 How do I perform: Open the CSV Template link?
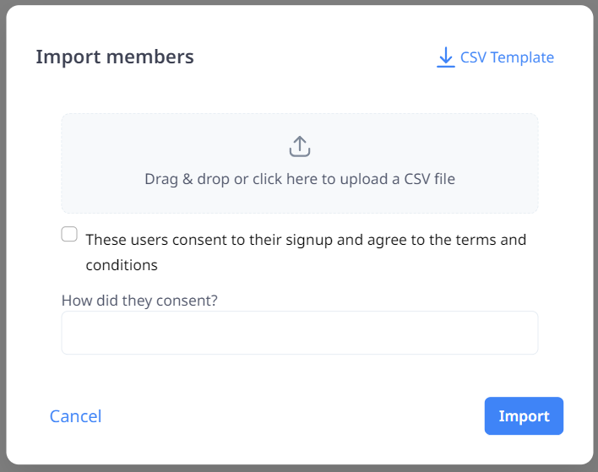pos(495,57)
